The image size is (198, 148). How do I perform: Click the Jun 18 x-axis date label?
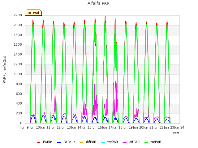pyautogui.click(x=118, y=127)
